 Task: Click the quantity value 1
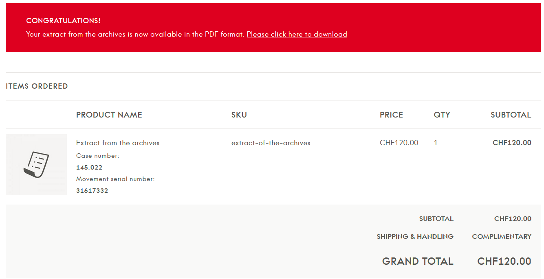(436, 143)
